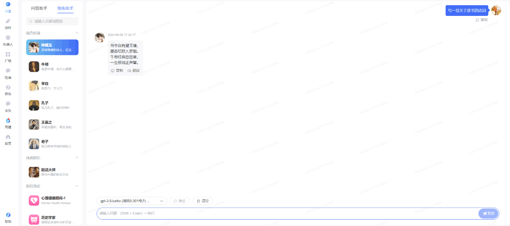
Task: Choose the 李白 role from the list
Action: (x=52, y=86)
